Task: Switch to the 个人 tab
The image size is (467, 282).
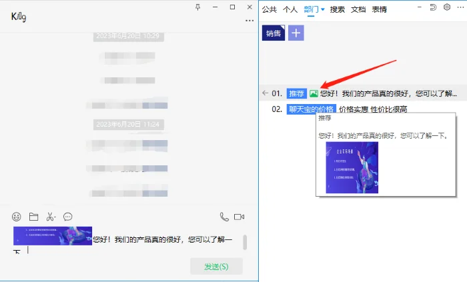Action: [290, 9]
